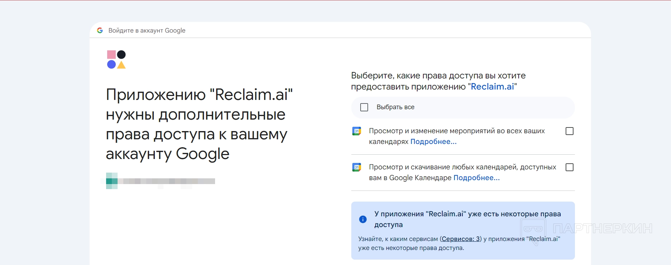Click the blue info icon in notice

pos(363,219)
